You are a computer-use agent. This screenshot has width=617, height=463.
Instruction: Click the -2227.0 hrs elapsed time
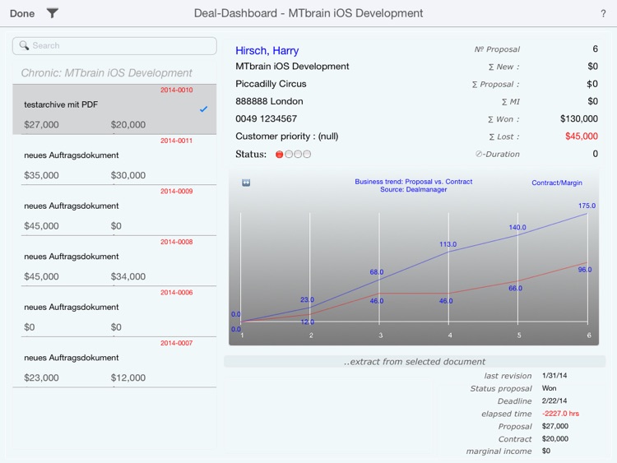[560, 414]
